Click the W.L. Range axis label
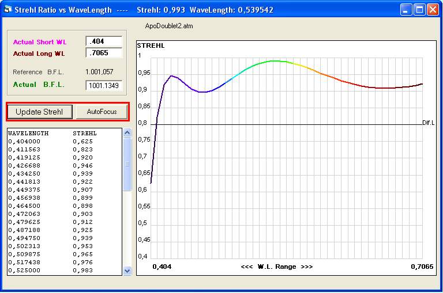Viewport: 443px width, 293px height. click(277, 267)
